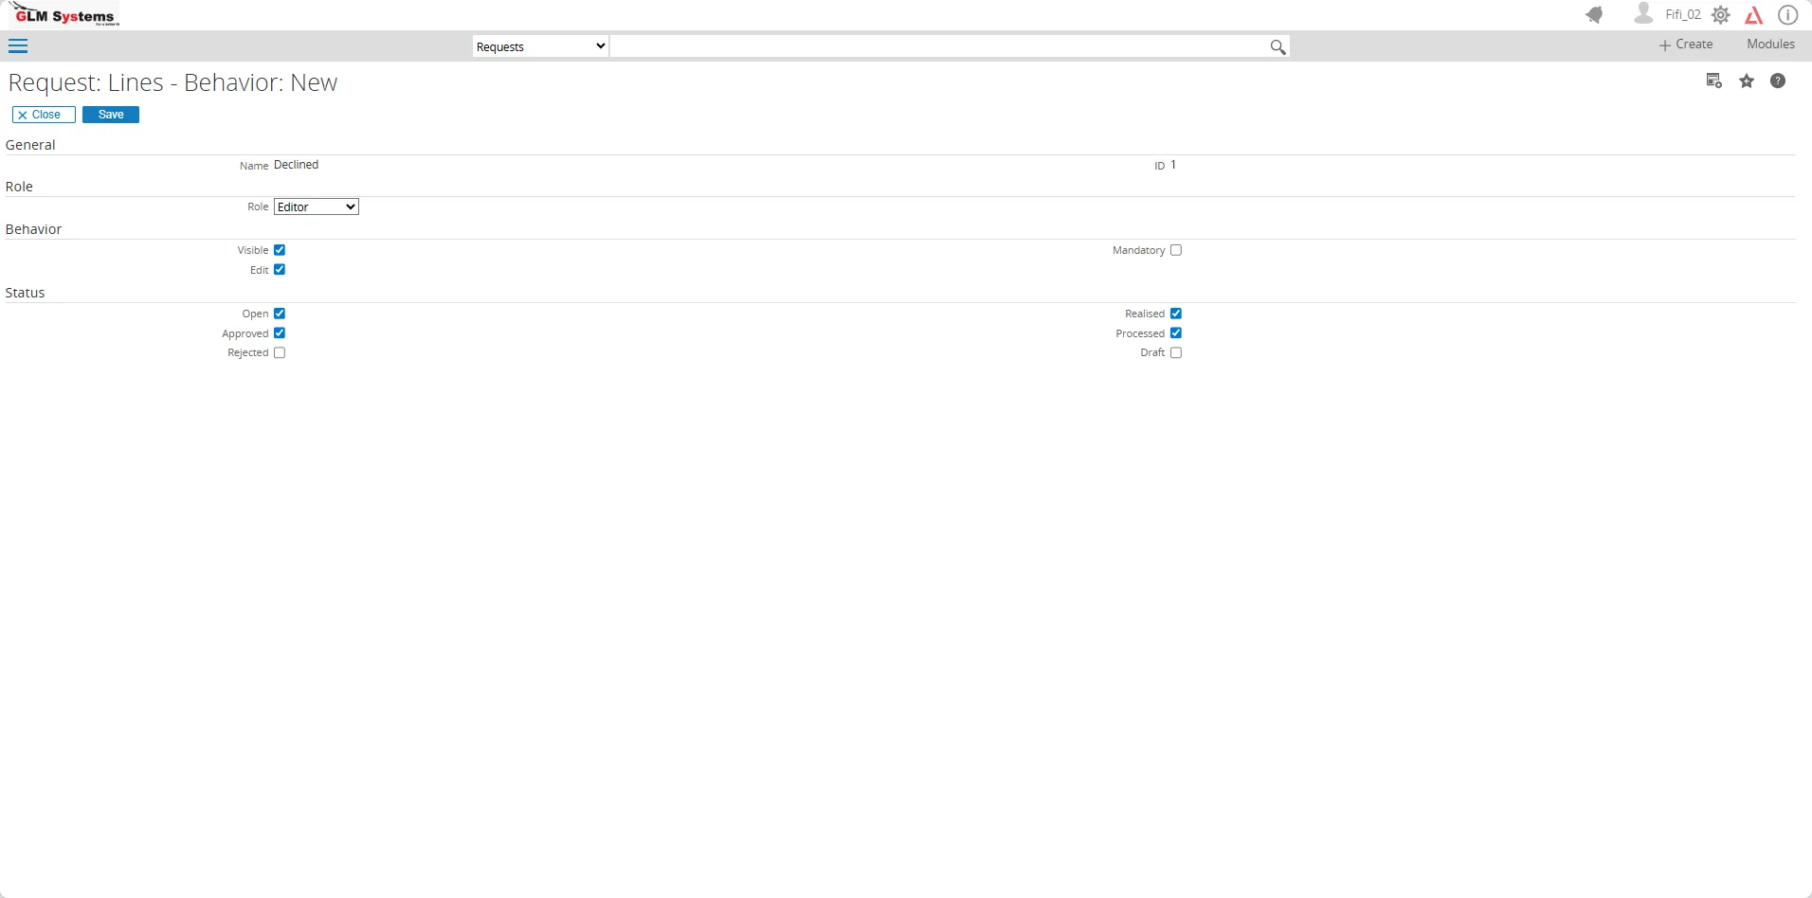Open the settings gear icon

tap(1721, 15)
